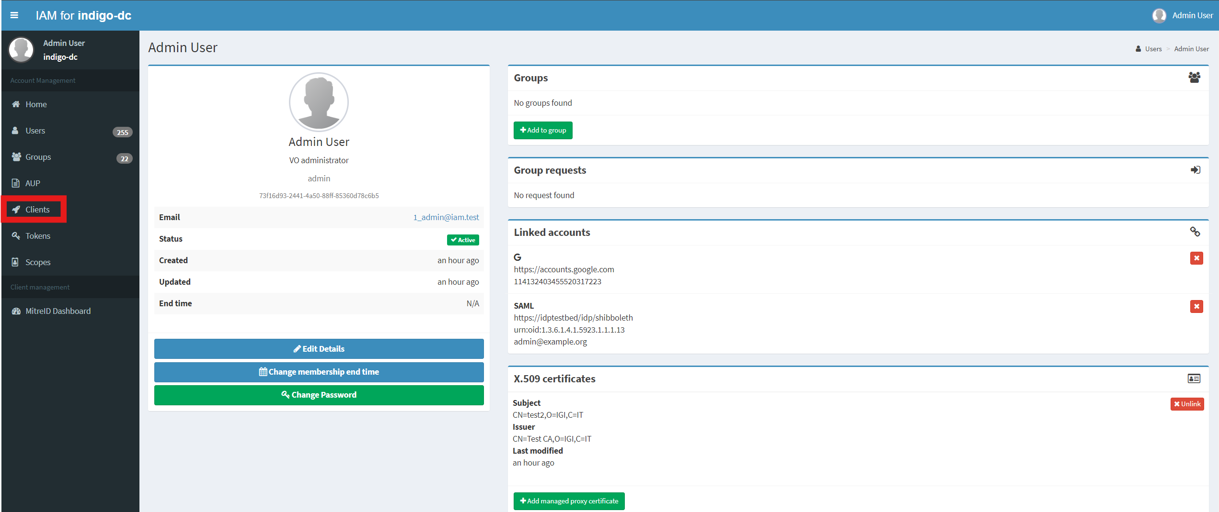This screenshot has height=512, width=1219.
Task: Click the profile avatar picture
Action: click(x=319, y=102)
